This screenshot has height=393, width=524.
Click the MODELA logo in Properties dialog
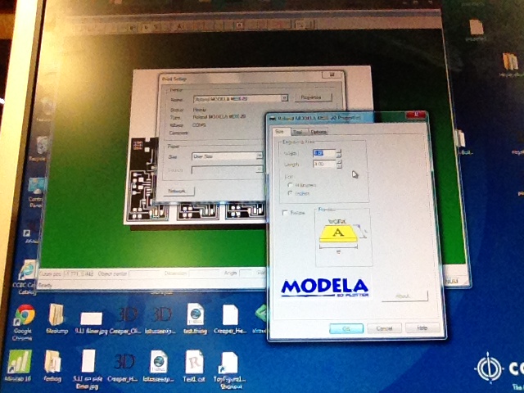[x=325, y=287]
